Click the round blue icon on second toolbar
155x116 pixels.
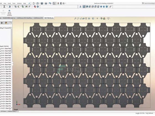[x=38, y=7]
